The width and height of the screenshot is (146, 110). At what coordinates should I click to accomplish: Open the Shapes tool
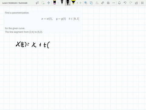click(86, 3)
